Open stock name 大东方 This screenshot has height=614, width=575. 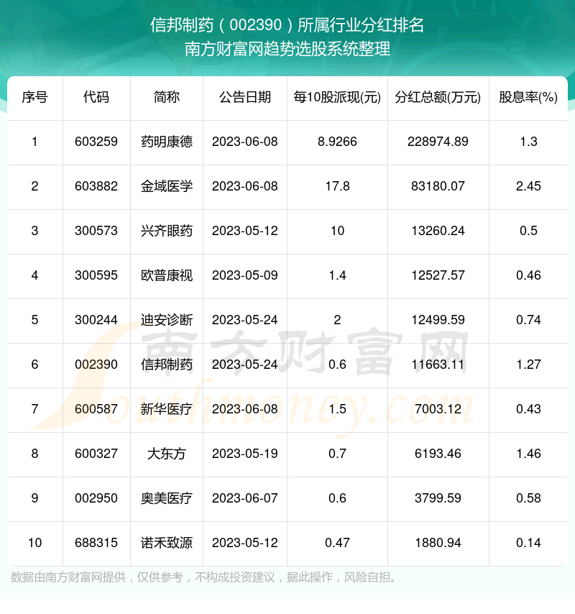(x=167, y=454)
